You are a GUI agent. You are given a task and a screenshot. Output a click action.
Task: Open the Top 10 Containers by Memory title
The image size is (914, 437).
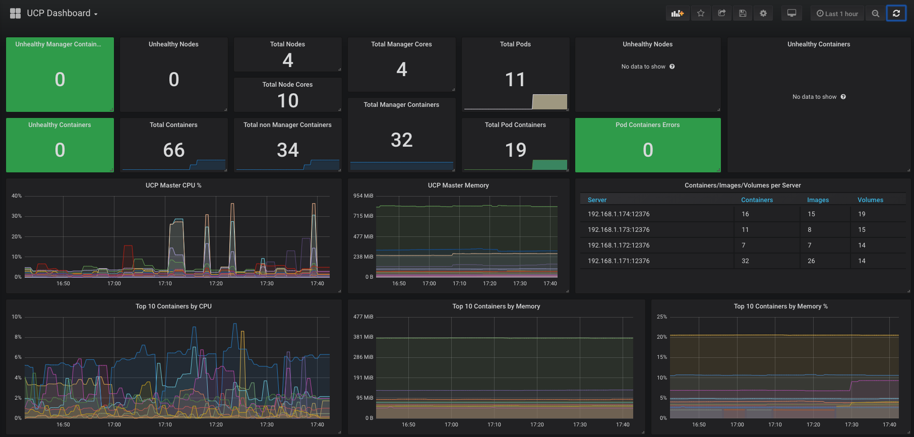496,306
